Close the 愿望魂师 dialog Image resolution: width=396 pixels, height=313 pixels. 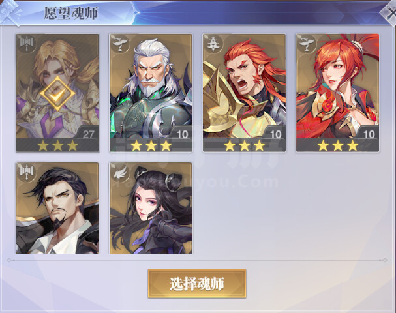tap(389, 13)
